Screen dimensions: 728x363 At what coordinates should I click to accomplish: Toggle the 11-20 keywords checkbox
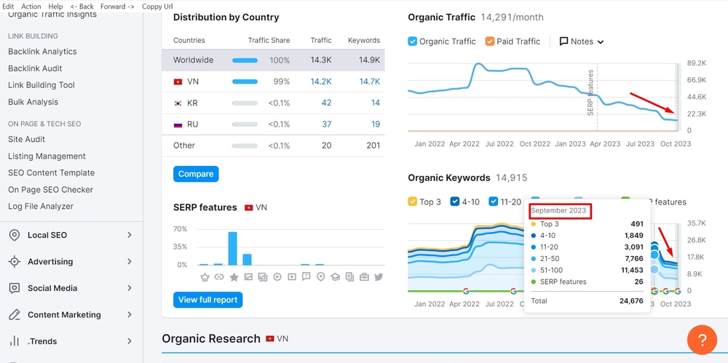pos(493,202)
